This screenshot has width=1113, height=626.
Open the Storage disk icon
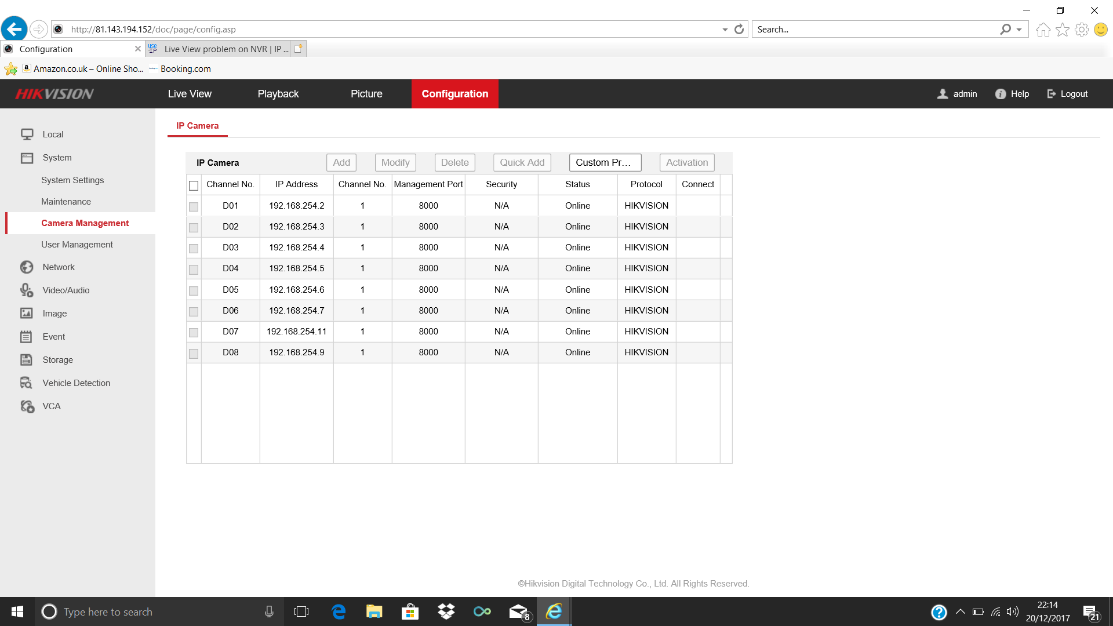(27, 360)
